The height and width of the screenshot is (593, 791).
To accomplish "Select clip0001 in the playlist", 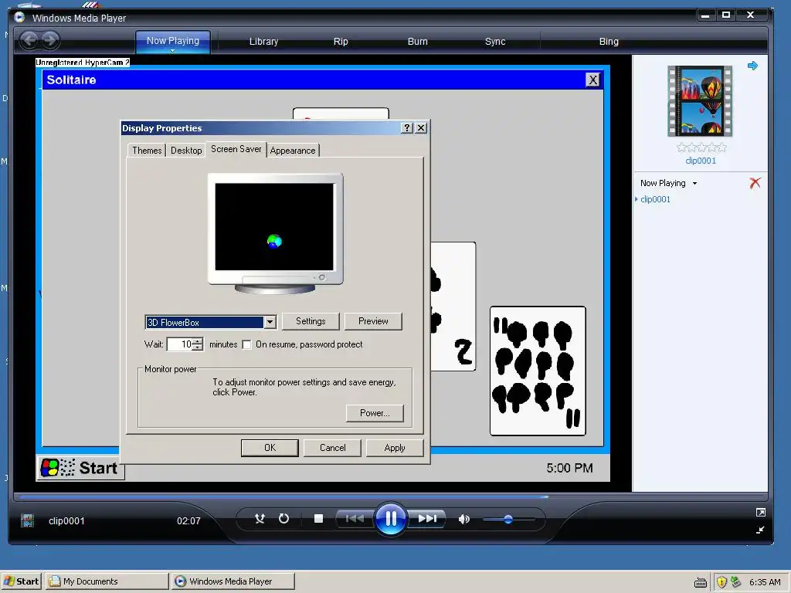I will [655, 199].
